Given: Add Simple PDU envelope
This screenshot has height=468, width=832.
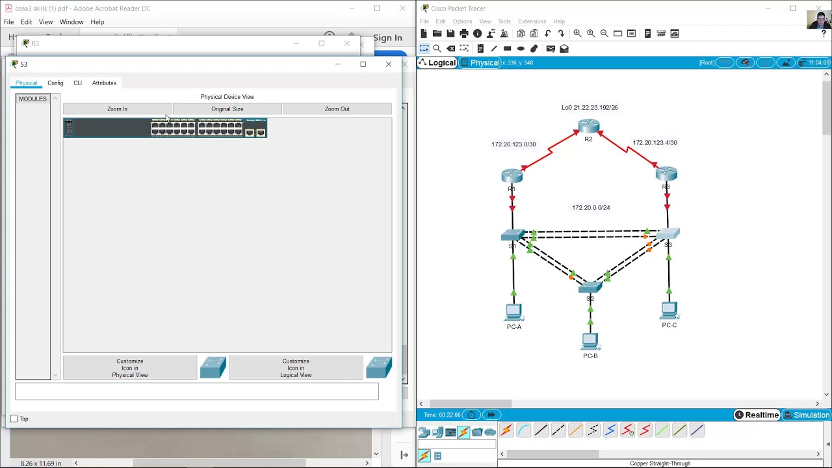Looking at the screenshot, I should point(551,49).
